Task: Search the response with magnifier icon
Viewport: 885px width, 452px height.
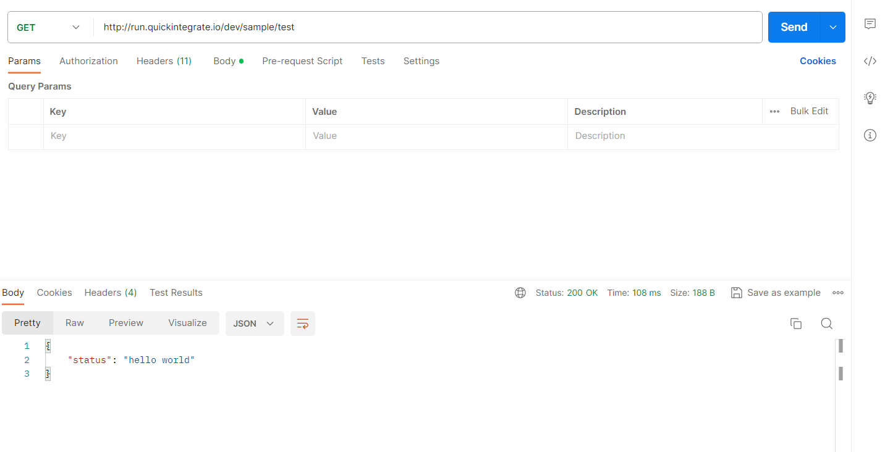Action: pos(827,324)
